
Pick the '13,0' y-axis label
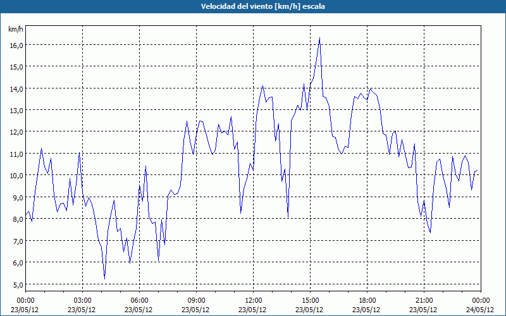tap(16, 110)
